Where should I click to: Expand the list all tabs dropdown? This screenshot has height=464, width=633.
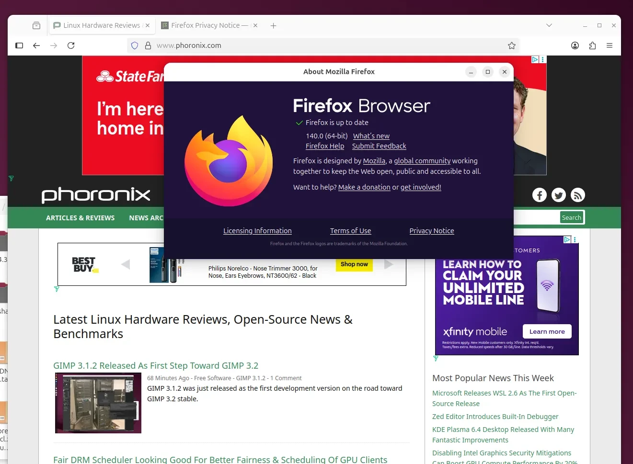pos(549,25)
